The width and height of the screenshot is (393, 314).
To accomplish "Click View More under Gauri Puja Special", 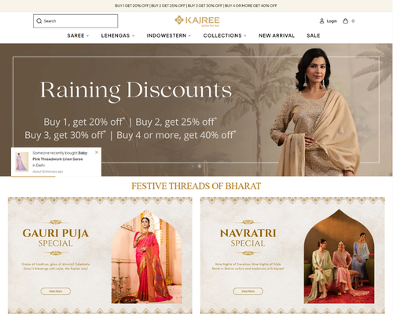I will (x=56, y=291).
